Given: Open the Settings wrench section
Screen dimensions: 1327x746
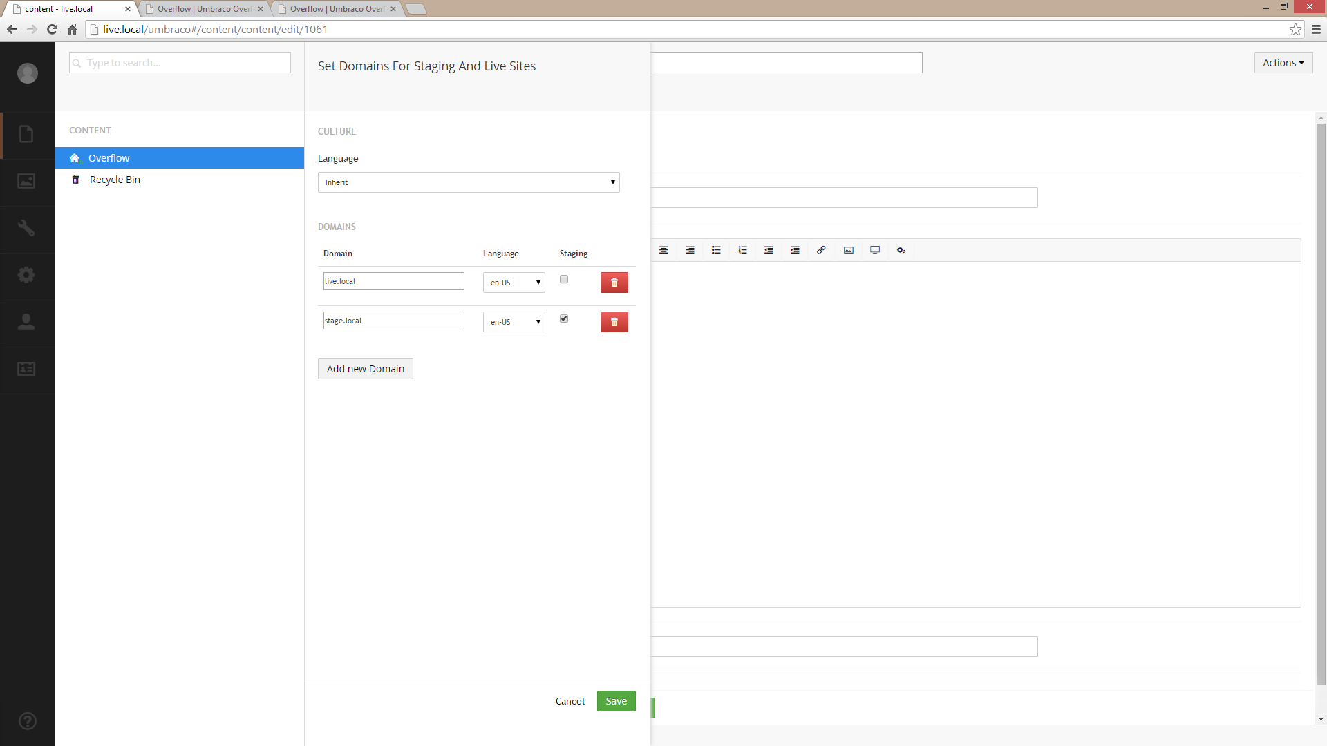Looking at the screenshot, I should pos(26,228).
